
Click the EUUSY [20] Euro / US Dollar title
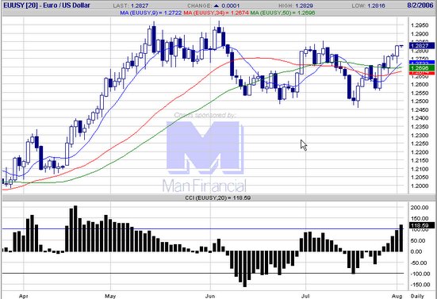click(x=47, y=5)
